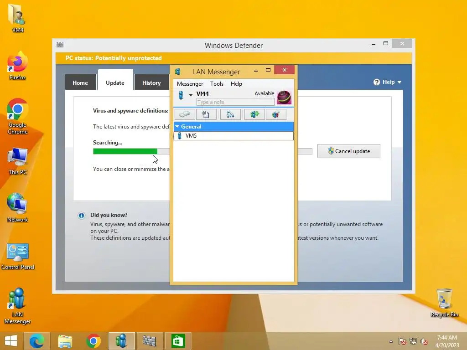Open the Messenger menu
This screenshot has width=467, height=350.
point(190,84)
